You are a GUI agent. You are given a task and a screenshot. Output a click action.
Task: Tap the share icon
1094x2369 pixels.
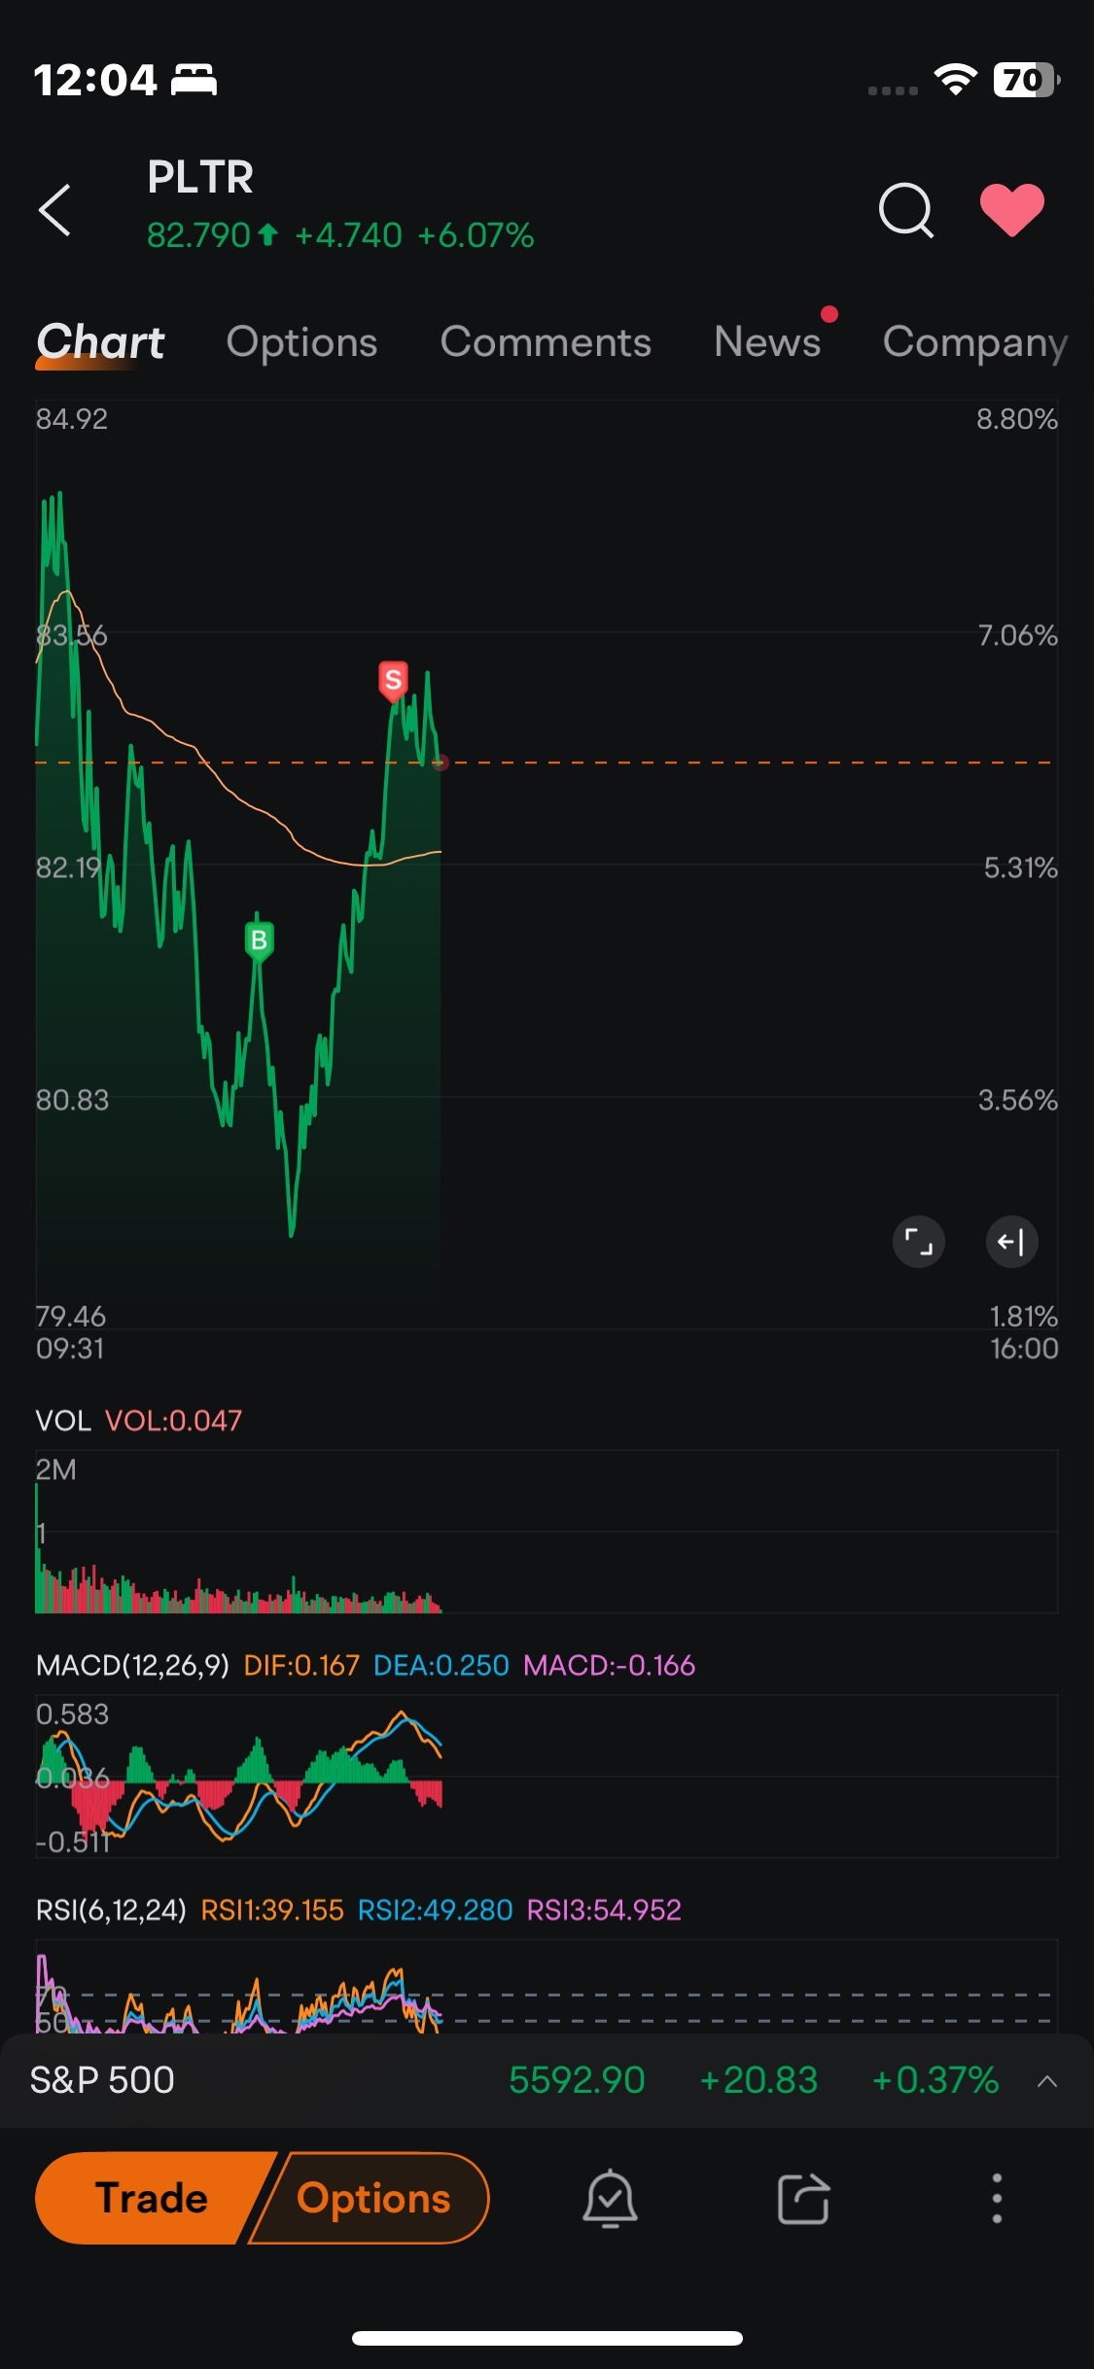[x=803, y=2198]
